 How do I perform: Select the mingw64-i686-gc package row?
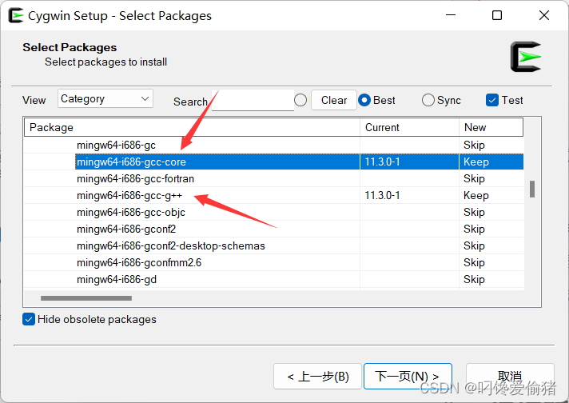click(x=274, y=146)
